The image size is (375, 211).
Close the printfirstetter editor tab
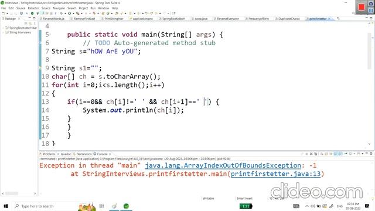pyautogui.click(x=329, y=19)
